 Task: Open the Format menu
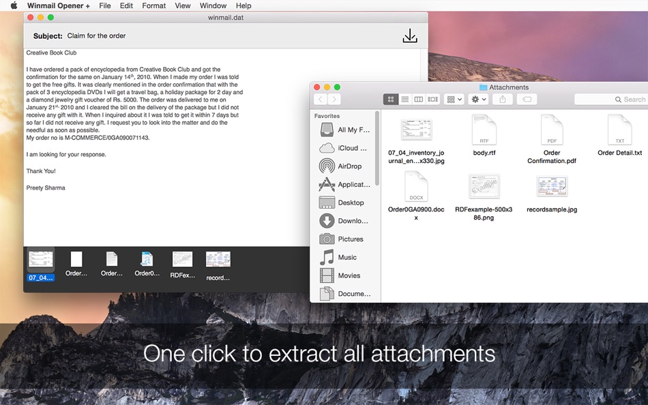coord(153,5)
